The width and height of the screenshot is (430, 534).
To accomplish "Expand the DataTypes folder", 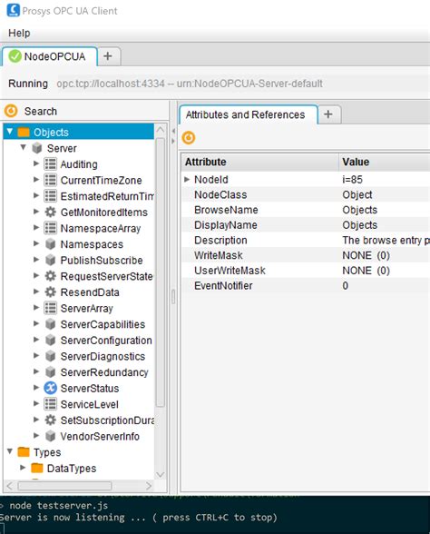I will coord(23,468).
